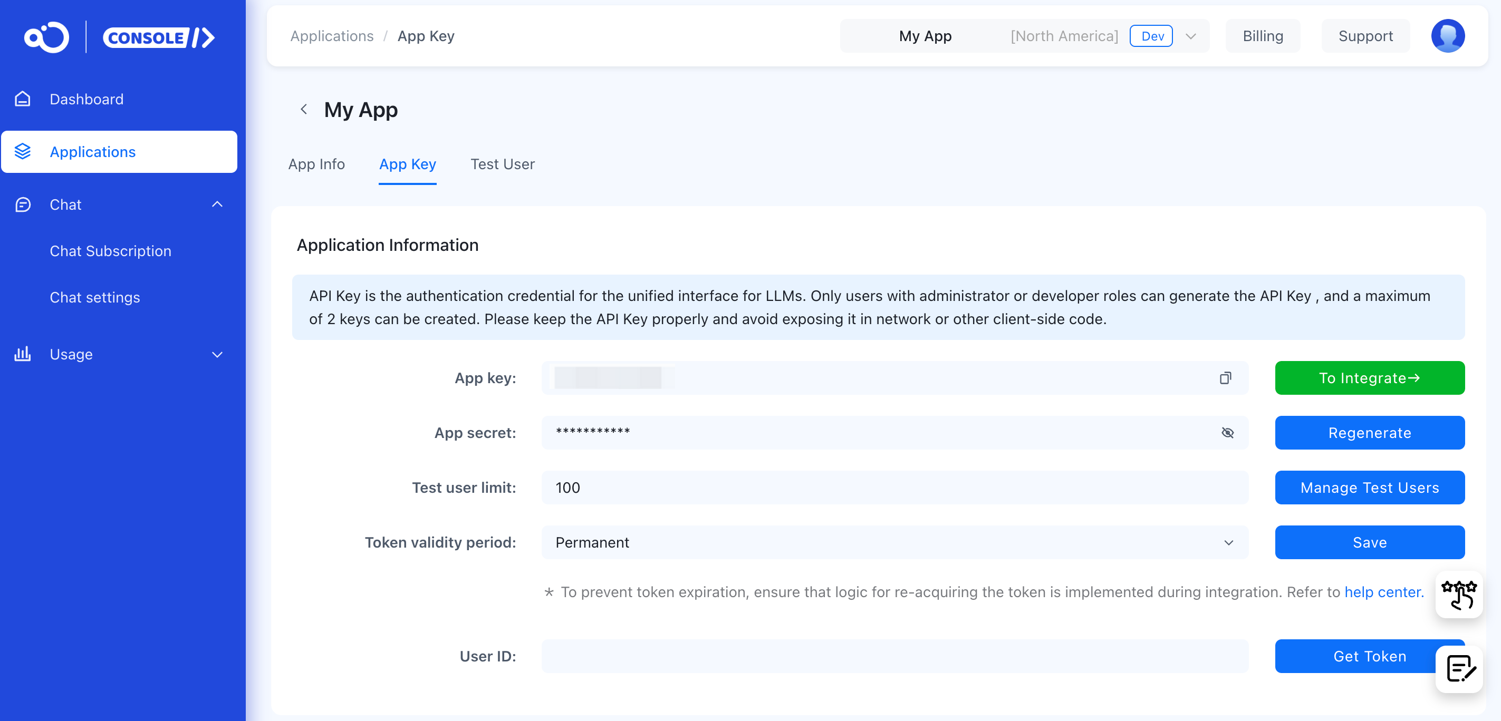Click the Dashboard home icon
The image size is (1501, 721).
click(23, 99)
